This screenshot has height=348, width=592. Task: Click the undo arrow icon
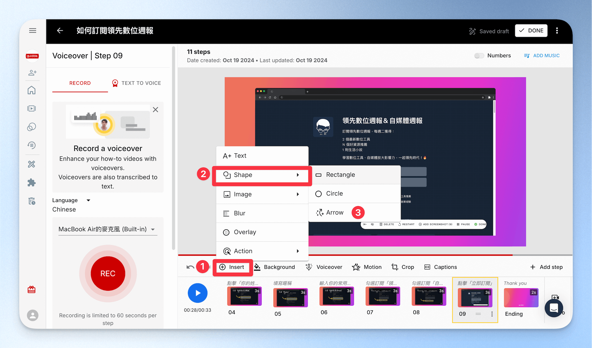190,267
